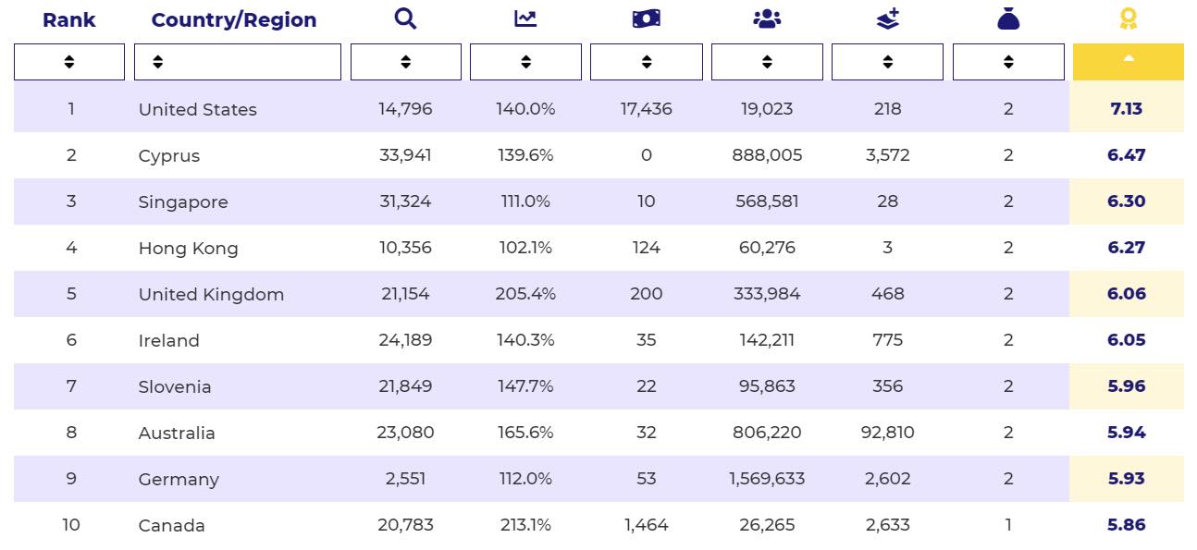Click the line chart growth column icon

(x=525, y=18)
